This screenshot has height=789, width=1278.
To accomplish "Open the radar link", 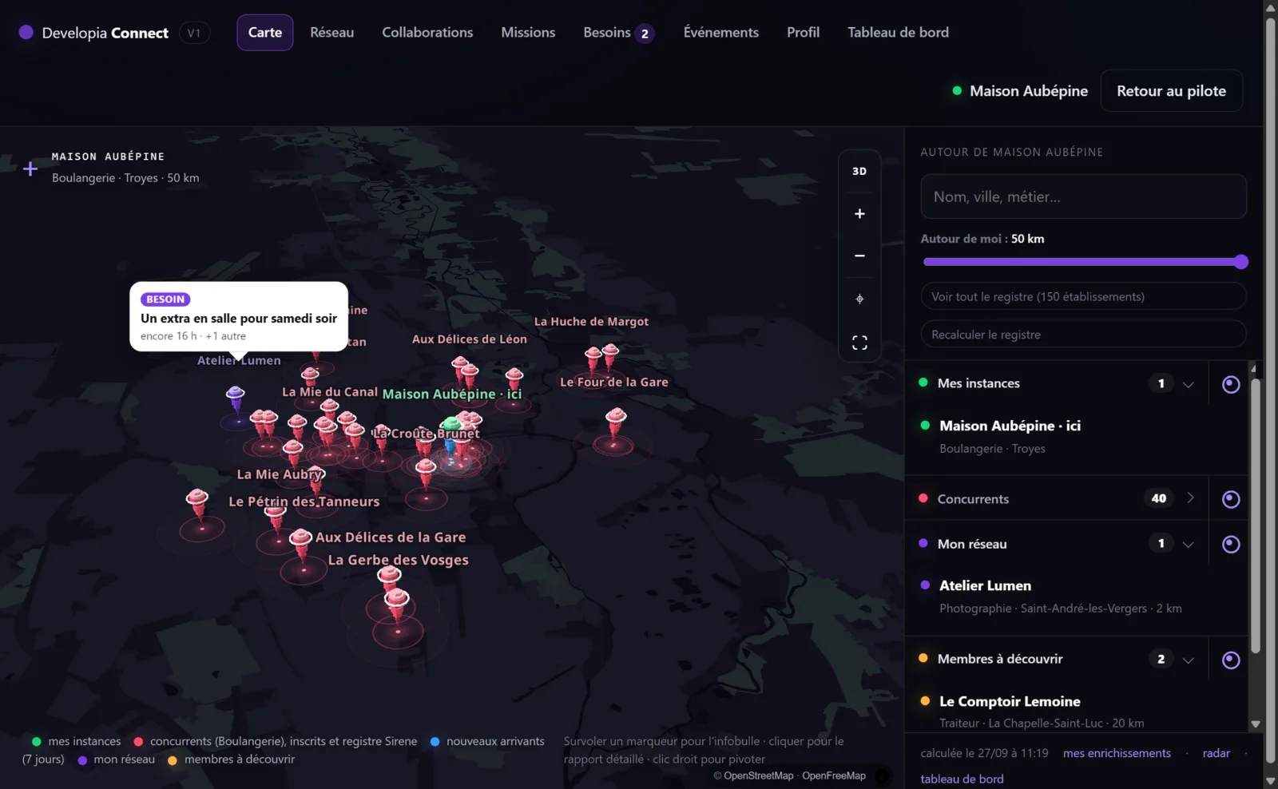I will point(1216,753).
